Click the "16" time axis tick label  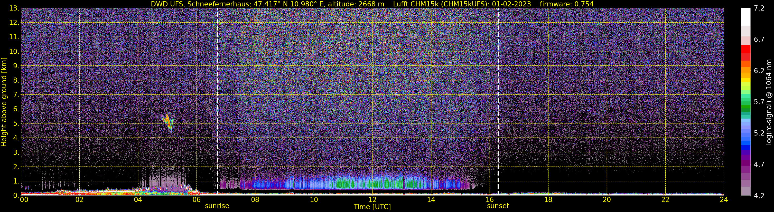point(489,200)
